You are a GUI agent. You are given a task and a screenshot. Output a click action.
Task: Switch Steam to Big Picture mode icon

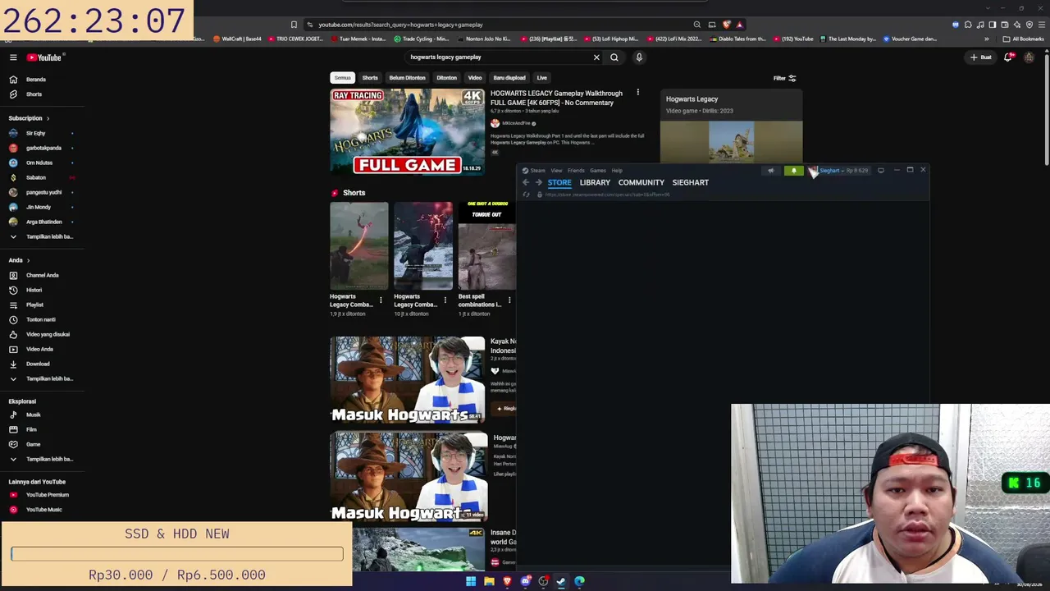click(x=881, y=171)
